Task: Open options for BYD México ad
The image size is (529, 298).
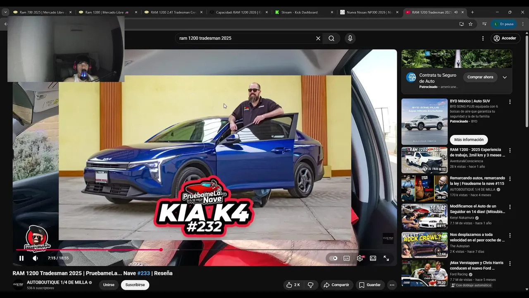Action: pos(510,102)
